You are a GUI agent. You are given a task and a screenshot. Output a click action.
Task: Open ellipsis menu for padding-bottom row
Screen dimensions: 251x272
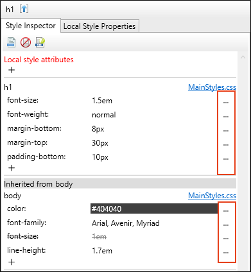point(226,159)
